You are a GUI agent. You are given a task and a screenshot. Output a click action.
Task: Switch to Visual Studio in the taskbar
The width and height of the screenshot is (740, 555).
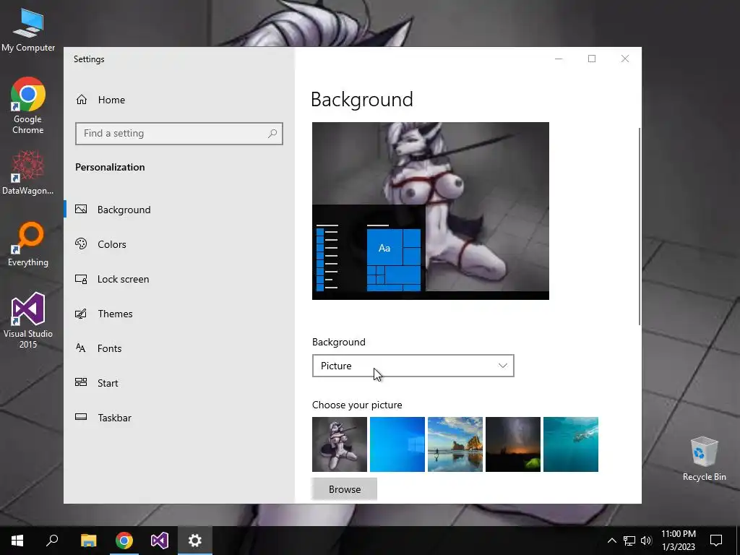160,541
